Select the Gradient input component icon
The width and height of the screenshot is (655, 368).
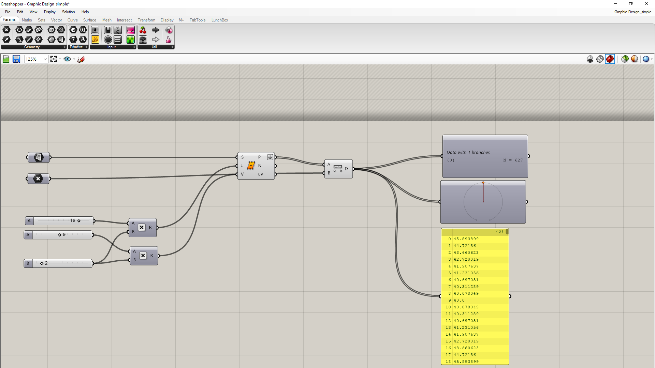point(131,30)
